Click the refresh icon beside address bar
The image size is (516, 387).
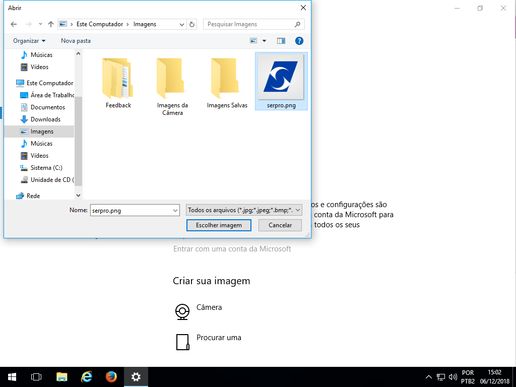pyautogui.click(x=192, y=24)
